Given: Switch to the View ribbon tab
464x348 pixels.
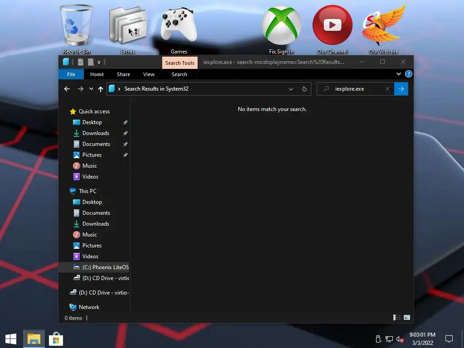Looking at the screenshot, I should [149, 74].
